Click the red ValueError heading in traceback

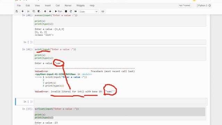click(41, 71)
